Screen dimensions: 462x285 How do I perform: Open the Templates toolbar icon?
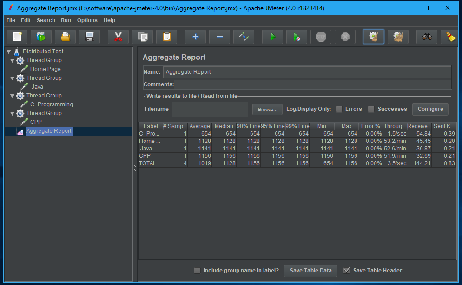pyautogui.click(x=41, y=37)
